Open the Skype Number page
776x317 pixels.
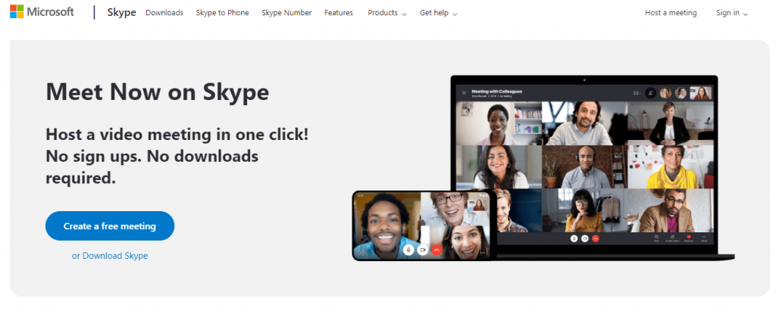[286, 13]
